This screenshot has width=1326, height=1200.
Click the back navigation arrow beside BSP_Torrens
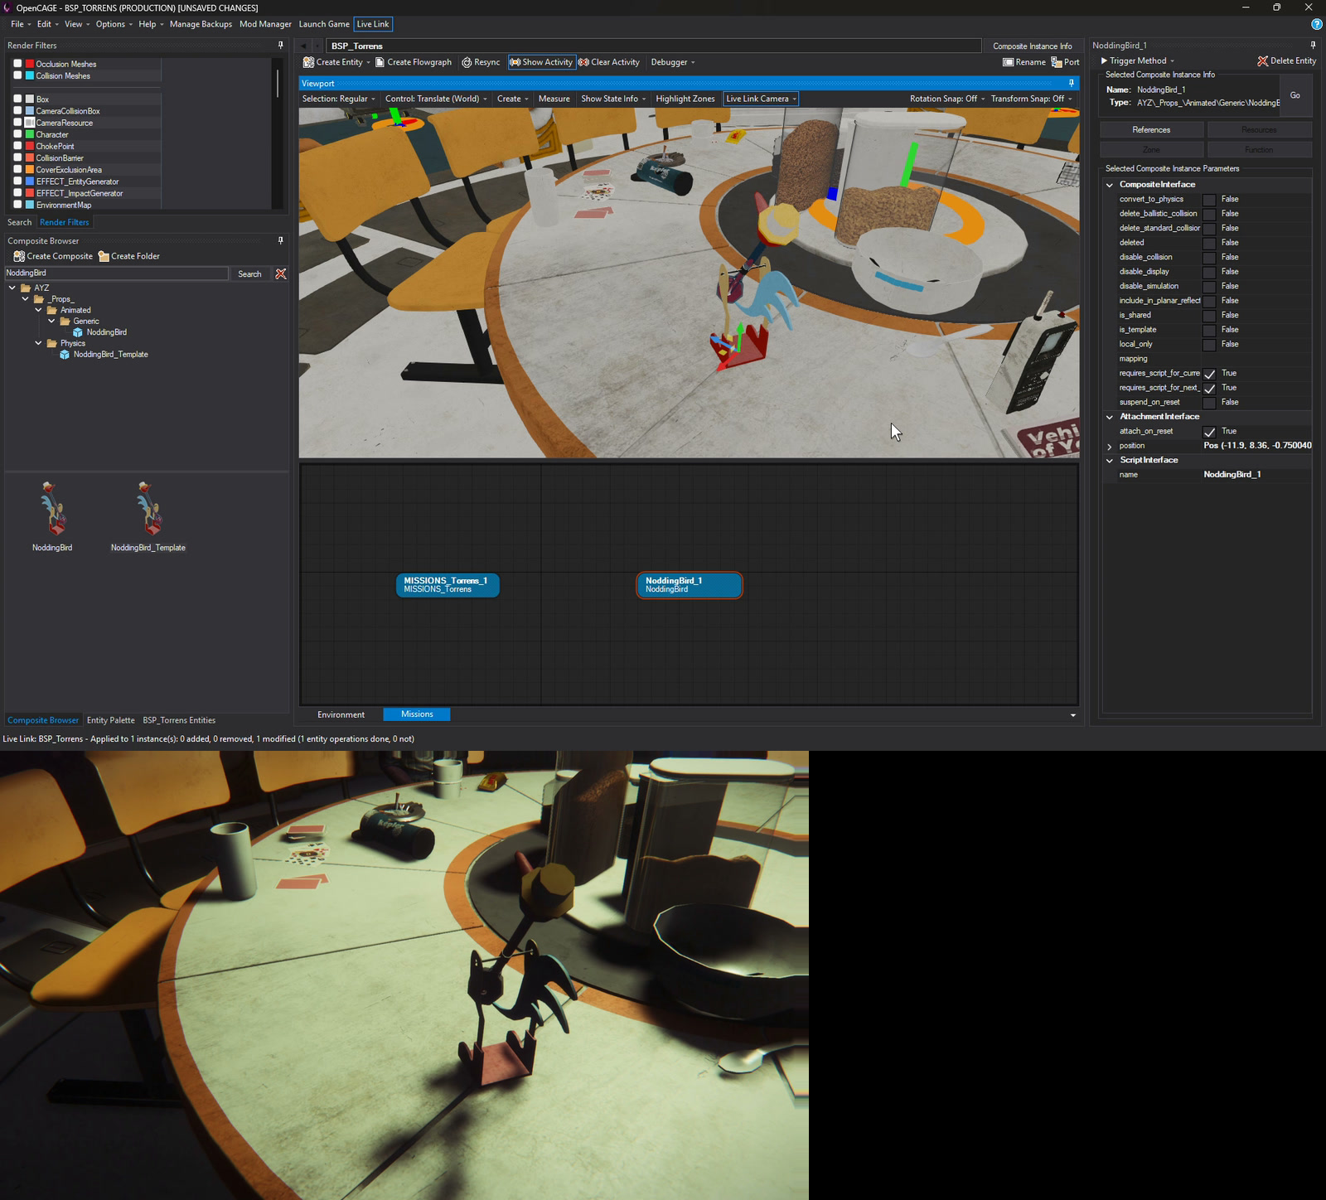[x=304, y=46]
